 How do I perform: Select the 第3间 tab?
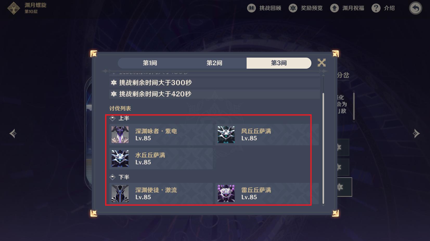tap(279, 63)
